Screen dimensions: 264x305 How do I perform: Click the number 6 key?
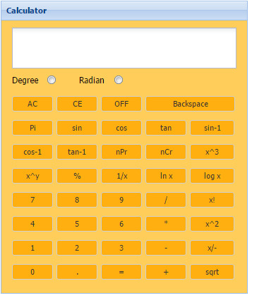(121, 224)
